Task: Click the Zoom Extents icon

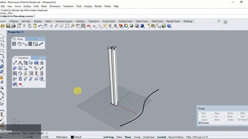Action: coord(67,26)
